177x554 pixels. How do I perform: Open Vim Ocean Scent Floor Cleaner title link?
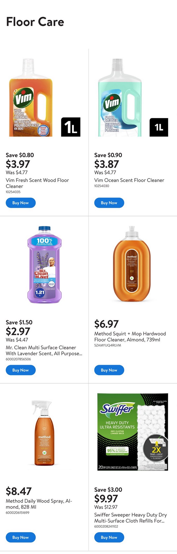click(x=129, y=180)
